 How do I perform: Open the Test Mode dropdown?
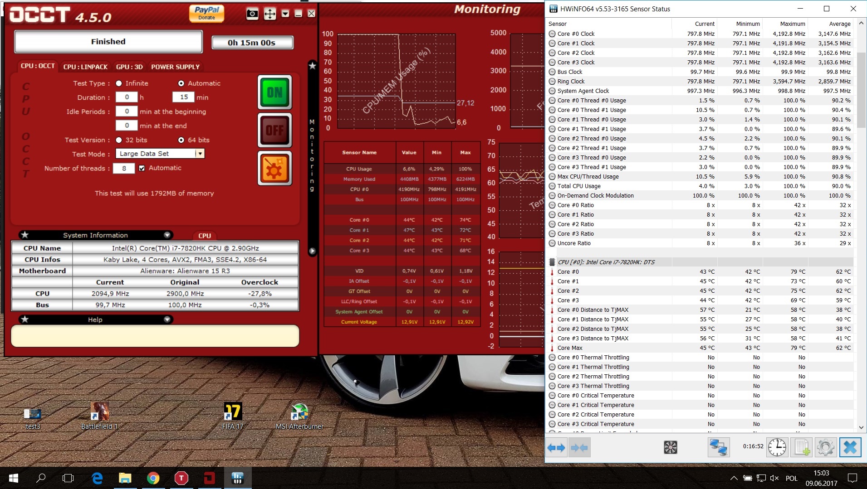tap(200, 154)
